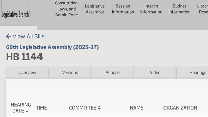Open the Legislative Assembly menu

pyautogui.click(x=95, y=9)
